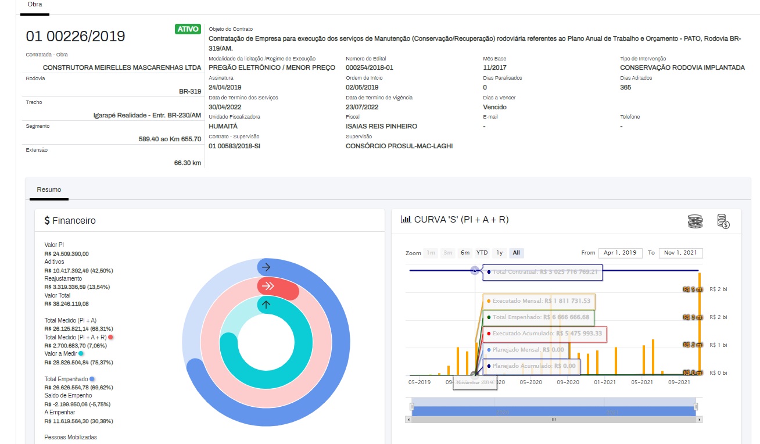This screenshot has height=444, width=760.
Task: Click the To date field showing Nov 1, 2021
Action: point(680,253)
